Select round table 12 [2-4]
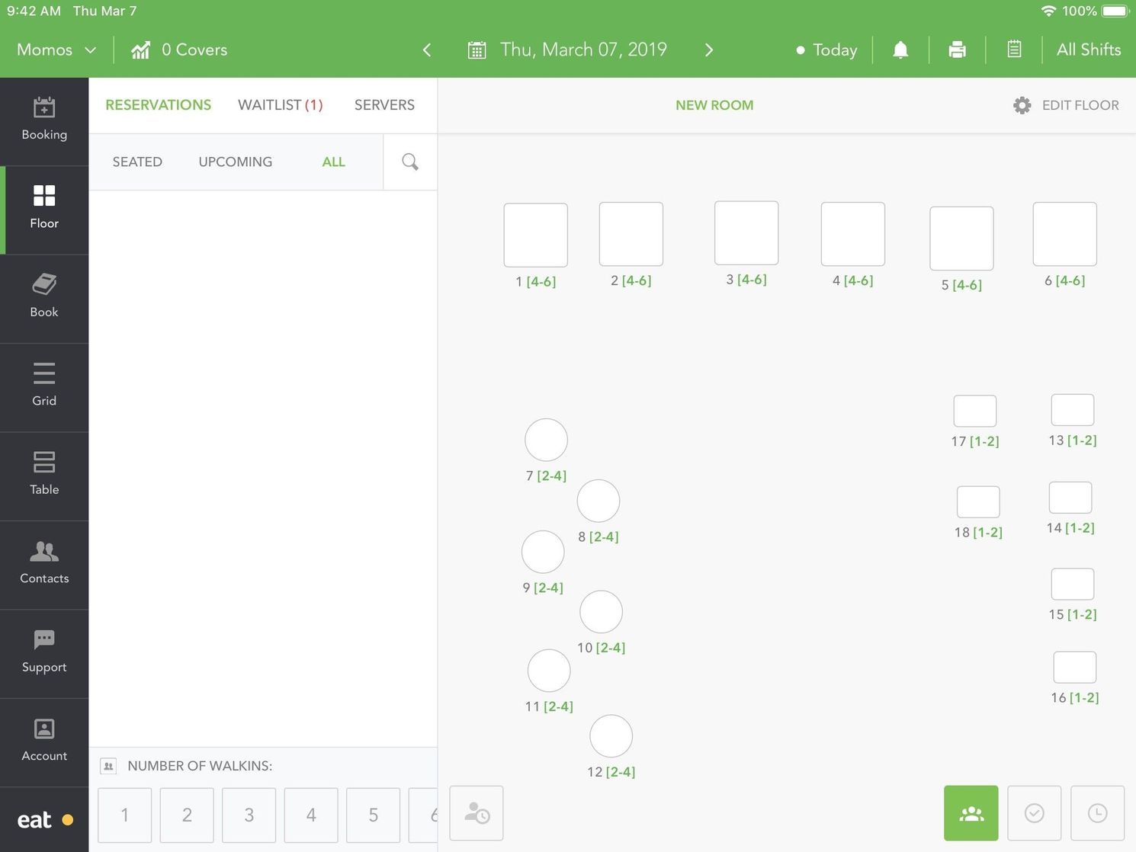This screenshot has width=1136, height=852. point(611,736)
